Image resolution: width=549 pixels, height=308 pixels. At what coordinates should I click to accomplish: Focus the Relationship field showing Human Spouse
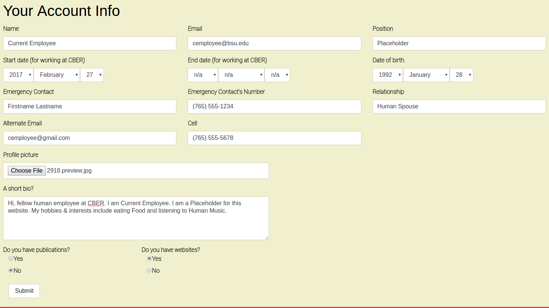coord(459,107)
